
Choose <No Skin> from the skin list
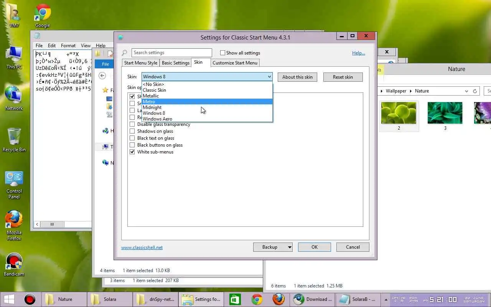tap(207, 84)
